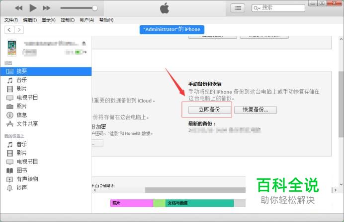Open 有声读物 in the sidebar
The height and width of the screenshot is (222, 344).
[x=46, y=179]
